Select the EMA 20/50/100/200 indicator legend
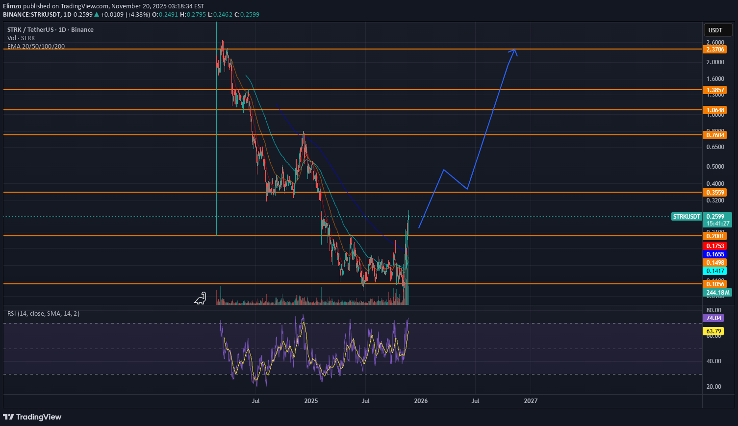 [36, 47]
